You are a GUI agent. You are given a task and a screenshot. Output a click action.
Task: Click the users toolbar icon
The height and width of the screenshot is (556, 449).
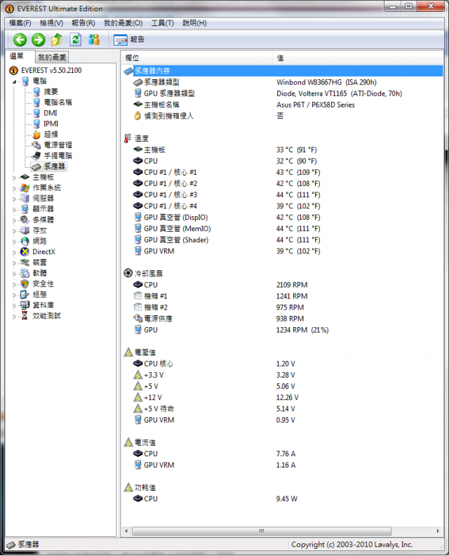(x=94, y=40)
